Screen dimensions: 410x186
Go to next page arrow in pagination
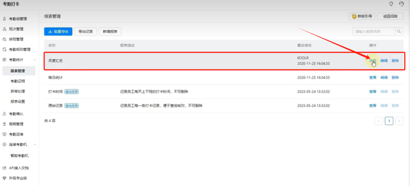pyautogui.click(x=399, y=121)
